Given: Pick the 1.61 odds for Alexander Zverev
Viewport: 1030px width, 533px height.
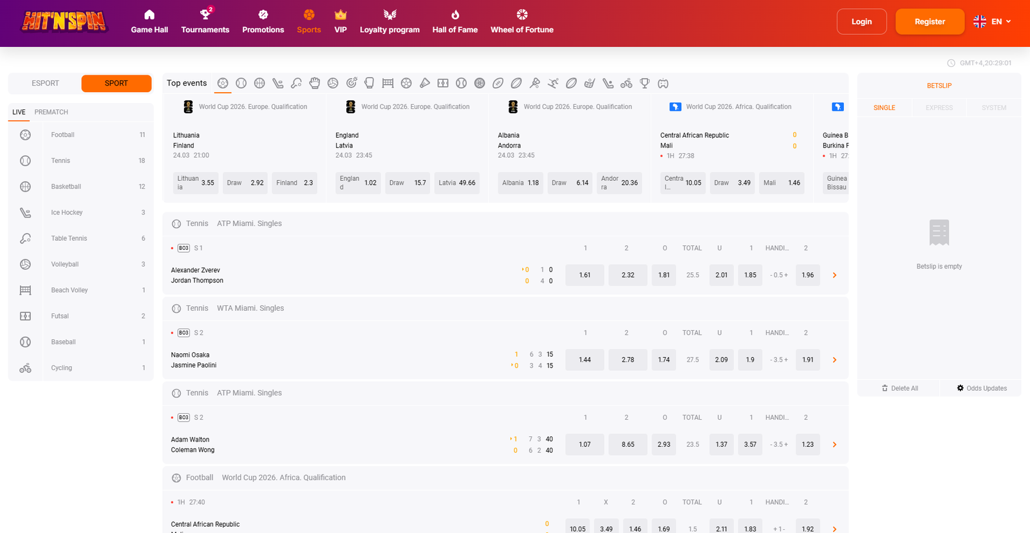Looking at the screenshot, I should coord(585,275).
